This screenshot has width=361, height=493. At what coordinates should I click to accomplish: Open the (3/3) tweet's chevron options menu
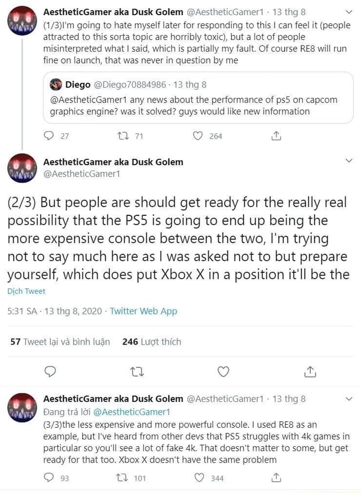click(x=348, y=399)
